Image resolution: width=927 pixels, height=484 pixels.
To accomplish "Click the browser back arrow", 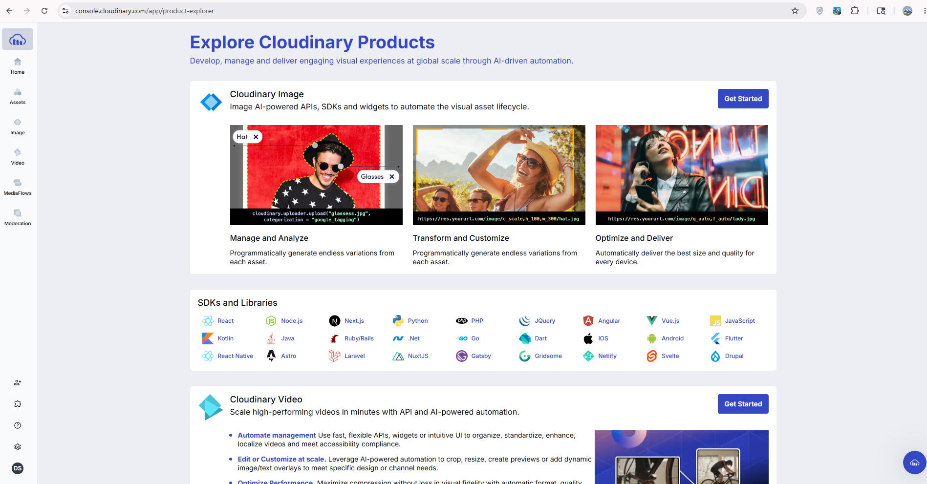I will [9, 11].
